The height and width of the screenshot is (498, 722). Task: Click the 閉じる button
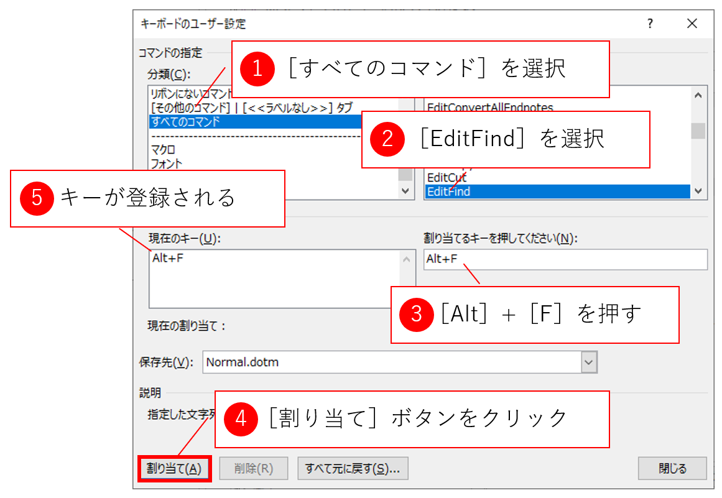coord(672,469)
